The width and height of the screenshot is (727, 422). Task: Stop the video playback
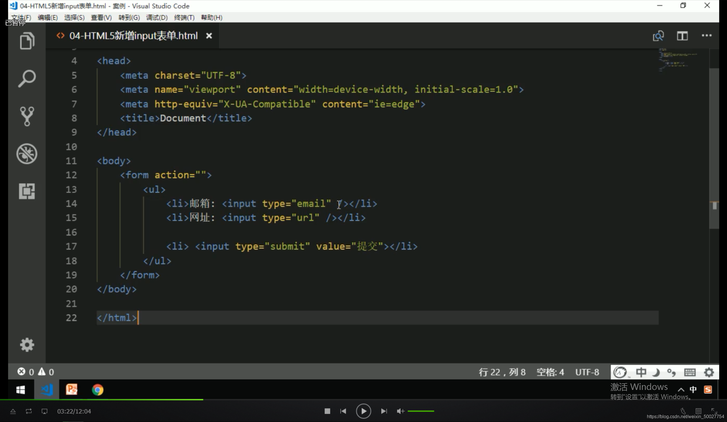click(x=327, y=411)
